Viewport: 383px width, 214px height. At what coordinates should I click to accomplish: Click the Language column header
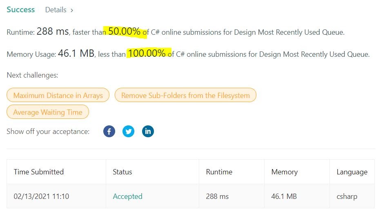352,172
